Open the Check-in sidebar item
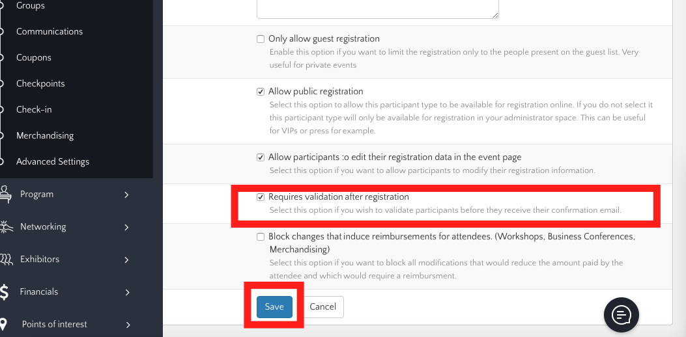The image size is (686, 337). point(34,109)
